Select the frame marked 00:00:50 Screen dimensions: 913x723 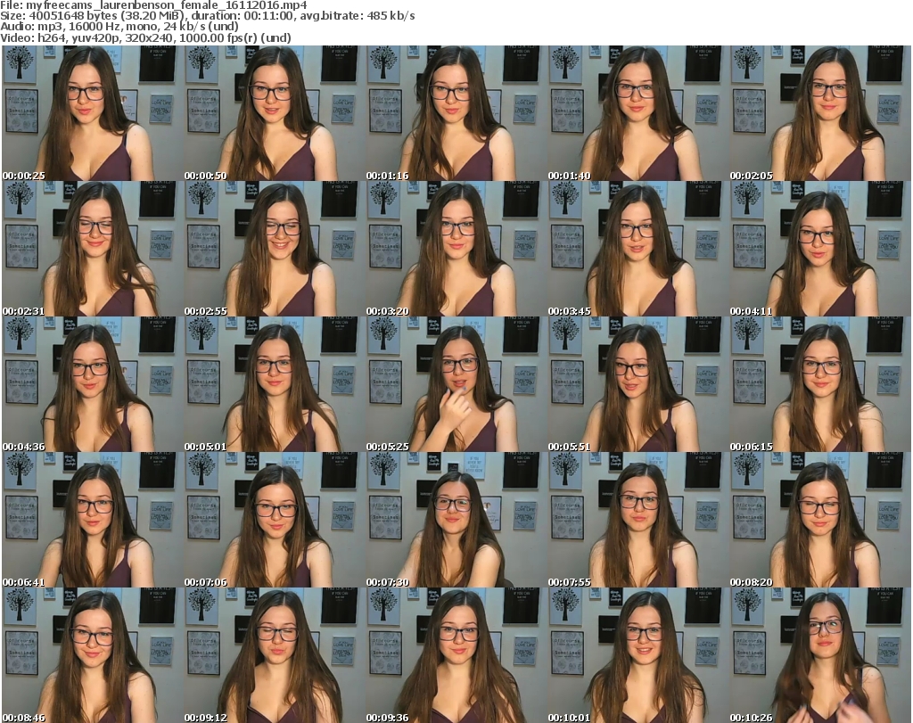(274, 113)
